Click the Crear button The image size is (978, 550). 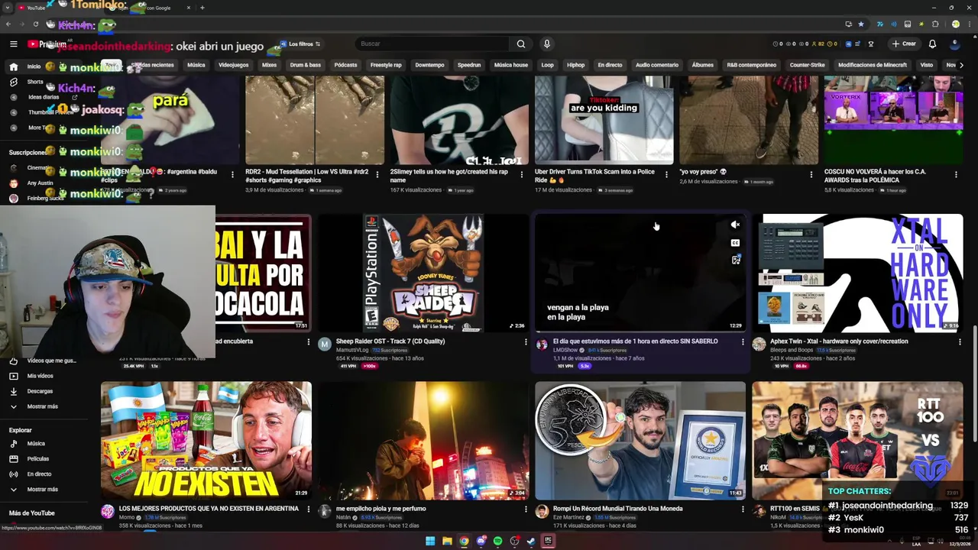903,44
